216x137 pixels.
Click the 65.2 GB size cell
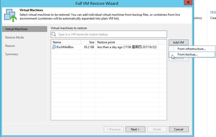click(x=89, y=47)
